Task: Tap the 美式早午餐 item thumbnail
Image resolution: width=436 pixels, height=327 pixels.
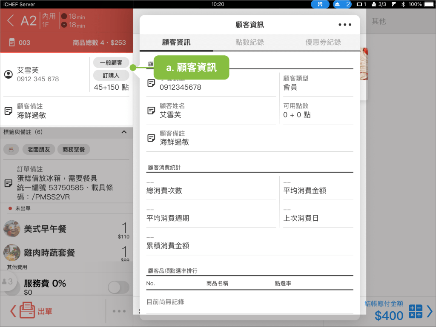Action: (x=12, y=229)
